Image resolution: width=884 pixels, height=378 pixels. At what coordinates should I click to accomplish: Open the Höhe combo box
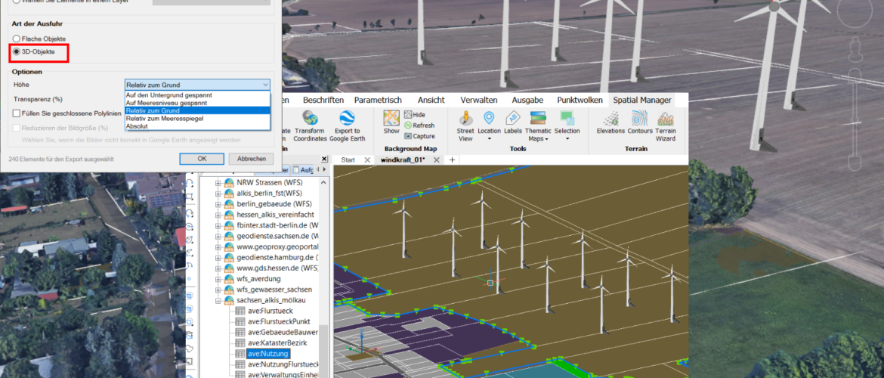point(197,85)
